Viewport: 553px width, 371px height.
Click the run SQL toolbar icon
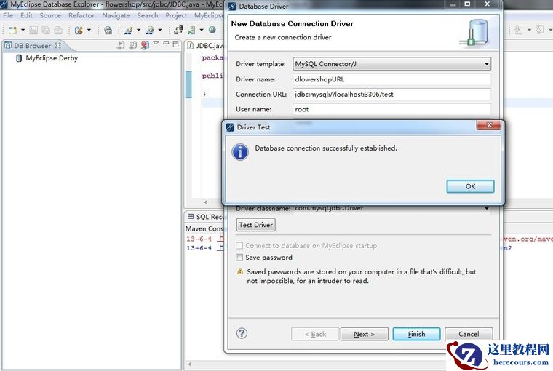[x=191, y=31]
